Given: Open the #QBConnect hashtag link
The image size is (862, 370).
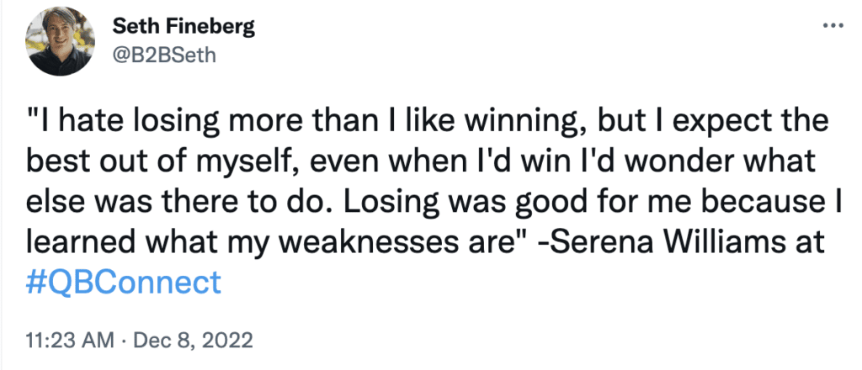Looking at the screenshot, I should pos(124,283).
